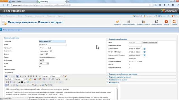179x100 pixels.
Task: Switch to ООО «Безлаго» browser tab
Action: pyautogui.click(x=23, y=2)
